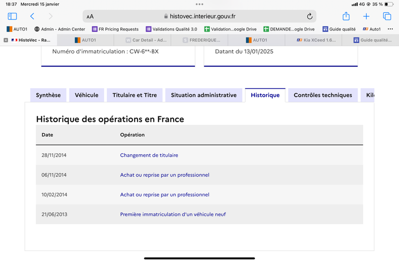Open Auto1 bookmark at bar end
Image resolution: width=399 pixels, height=262 pixels.
(372, 29)
